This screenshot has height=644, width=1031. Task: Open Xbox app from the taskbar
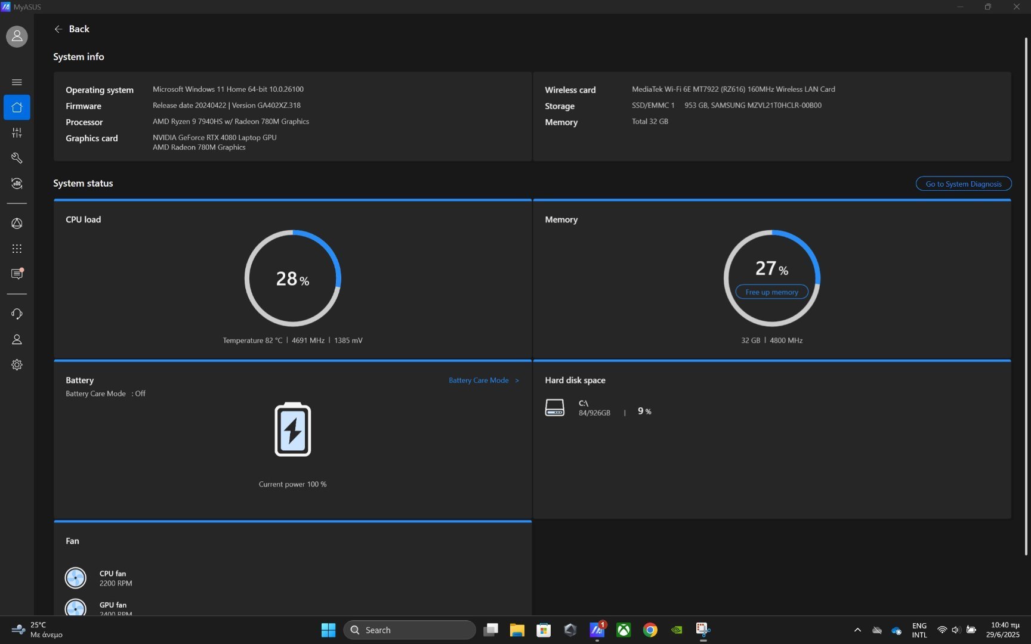(x=623, y=630)
